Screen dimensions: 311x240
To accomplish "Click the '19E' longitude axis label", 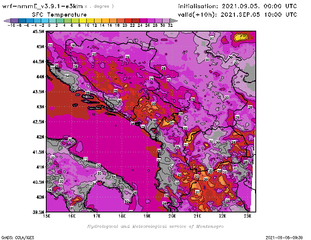I will point(147,216).
